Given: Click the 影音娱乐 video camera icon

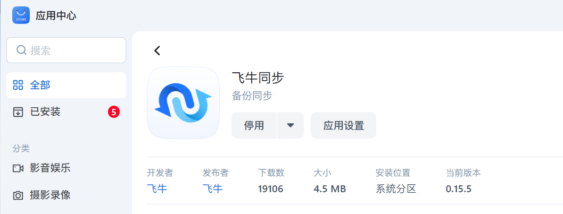Looking at the screenshot, I should pyautogui.click(x=18, y=168).
